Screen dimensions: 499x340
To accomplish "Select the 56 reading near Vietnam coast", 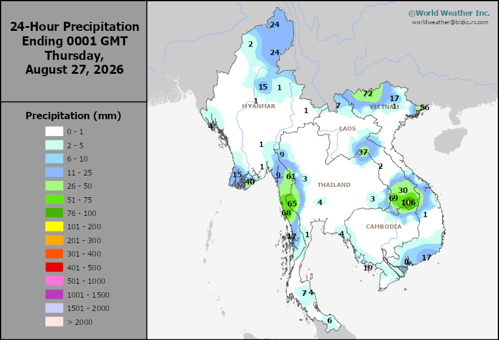I will point(425,108).
